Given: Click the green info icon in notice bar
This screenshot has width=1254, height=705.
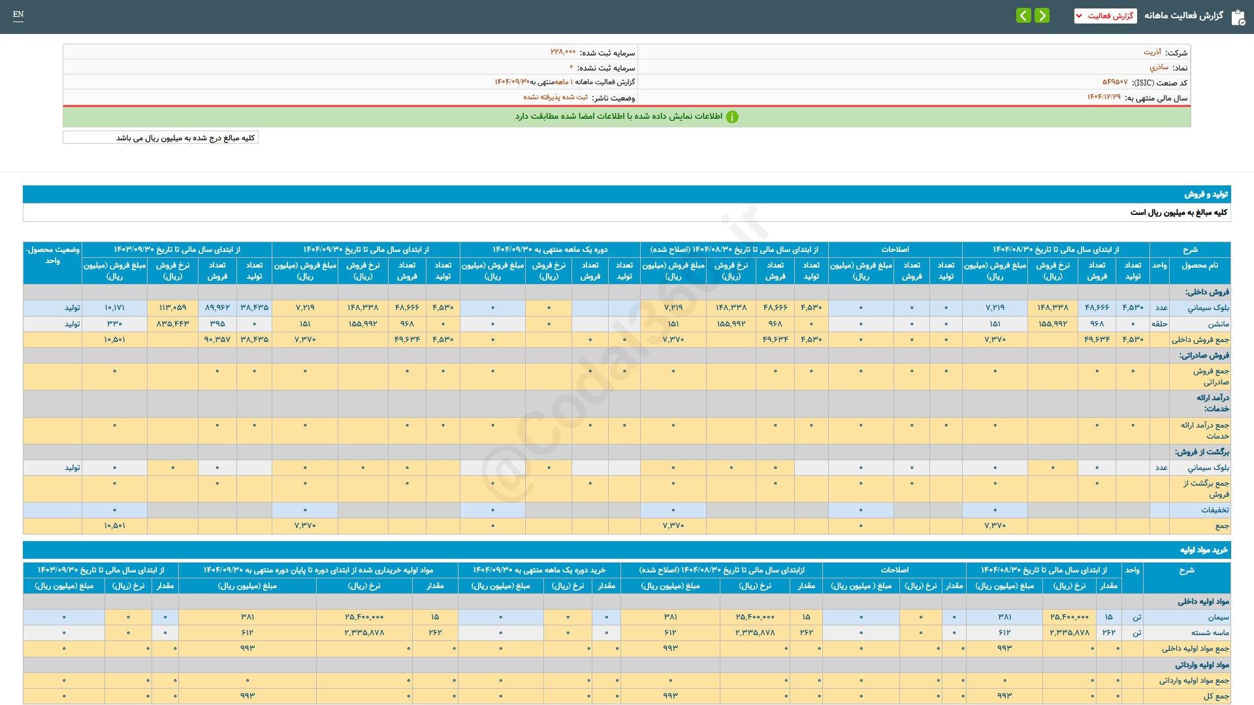Looking at the screenshot, I should pos(732,117).
